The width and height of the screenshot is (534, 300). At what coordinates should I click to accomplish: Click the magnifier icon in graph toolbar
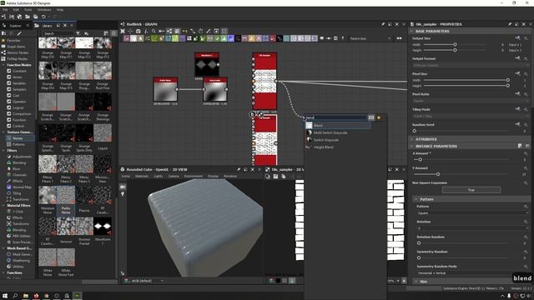(154, 31)
